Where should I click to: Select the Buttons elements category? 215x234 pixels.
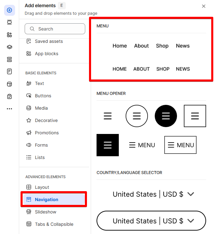(x=39, y=96)
